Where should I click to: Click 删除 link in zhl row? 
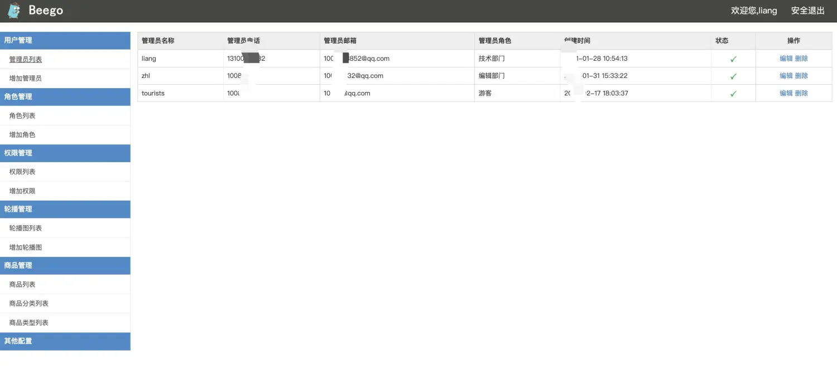[801, 76]
